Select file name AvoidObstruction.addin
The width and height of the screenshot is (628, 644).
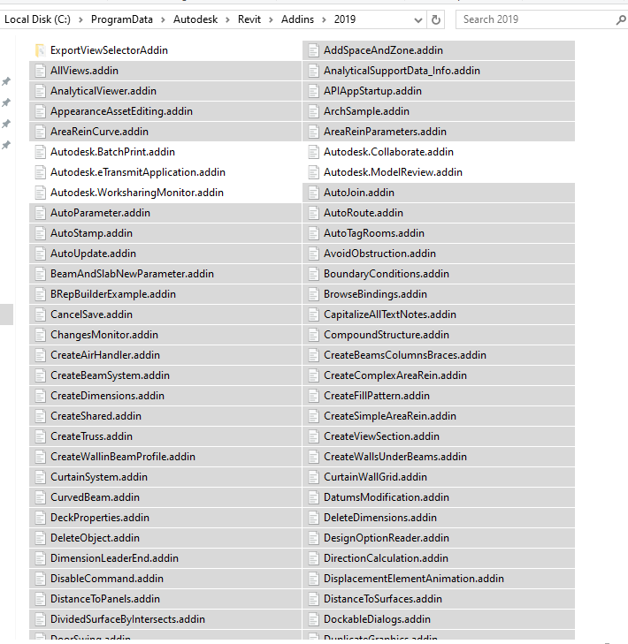(x=379, y=254)
